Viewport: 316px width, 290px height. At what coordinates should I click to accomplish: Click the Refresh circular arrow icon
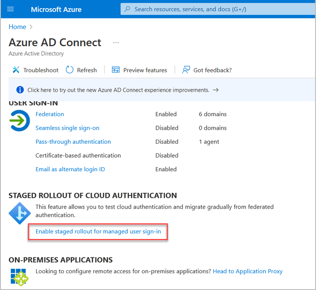(70, 70)
